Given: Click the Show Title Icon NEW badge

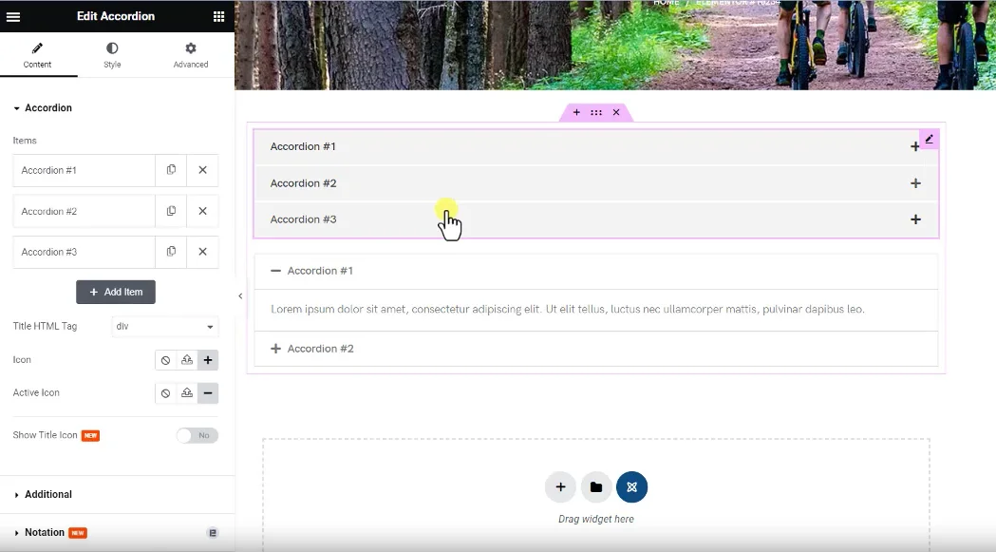Looking at the screenshot, I should [91, 436].
